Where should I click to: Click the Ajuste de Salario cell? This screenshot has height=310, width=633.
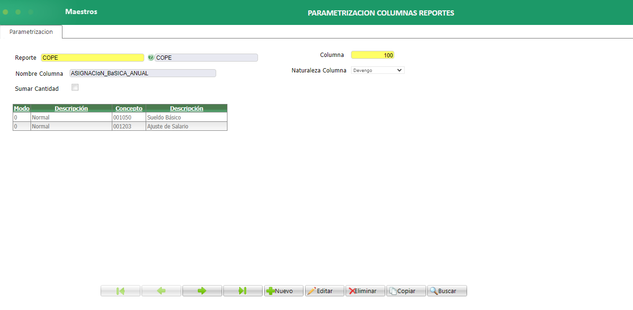tap(187, 126)
